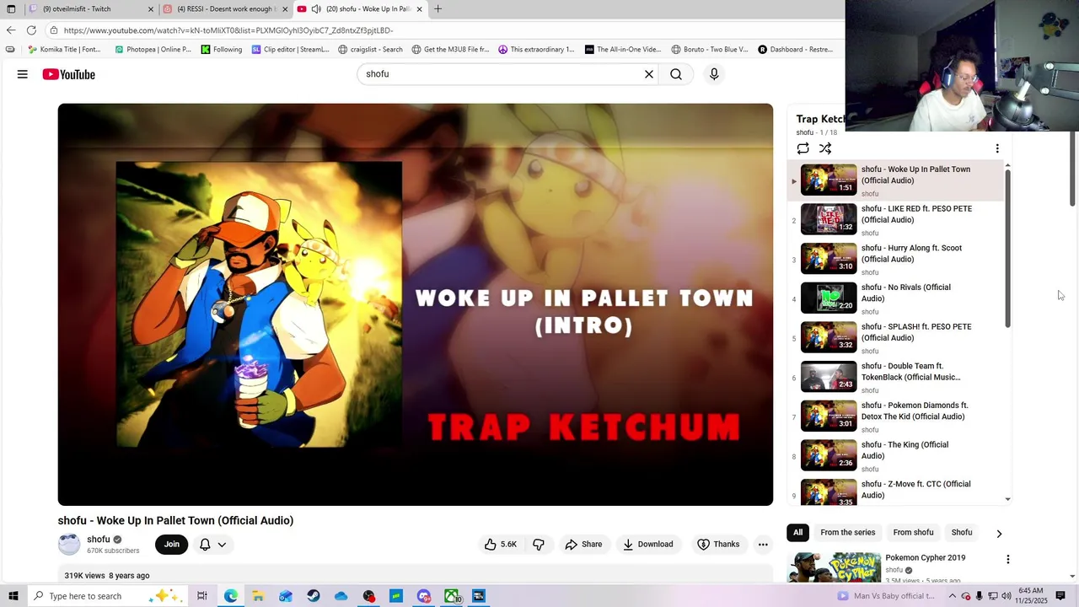This screenshot has height=607, width=1079.
Task: Toggle shuffle playlist in Trap Ketchum
Action: click(x=825, y=148)
